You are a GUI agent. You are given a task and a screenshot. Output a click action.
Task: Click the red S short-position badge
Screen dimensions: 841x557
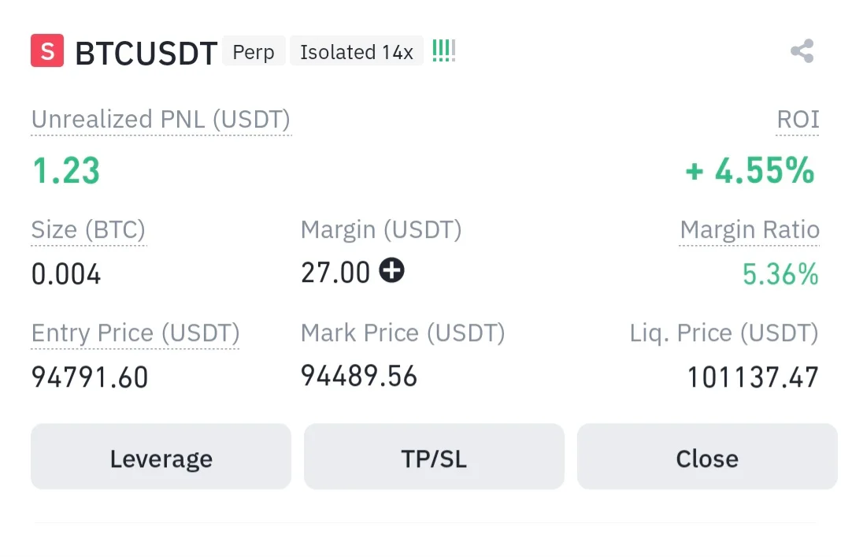click(47, 52)
